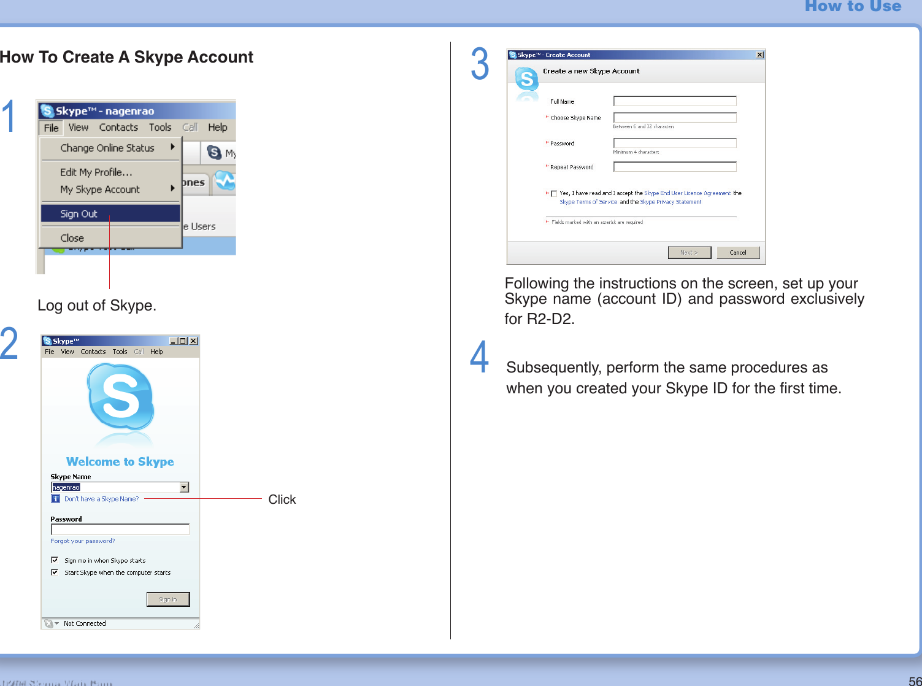Tick the licence agreement acceptance checkbox
The height and width of the screenshot is (686, 922).
(553, 193)
